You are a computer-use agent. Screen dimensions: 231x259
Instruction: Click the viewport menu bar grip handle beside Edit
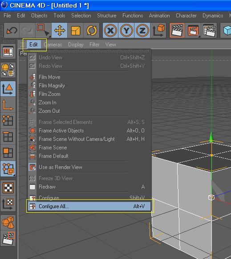pos(23,45)
